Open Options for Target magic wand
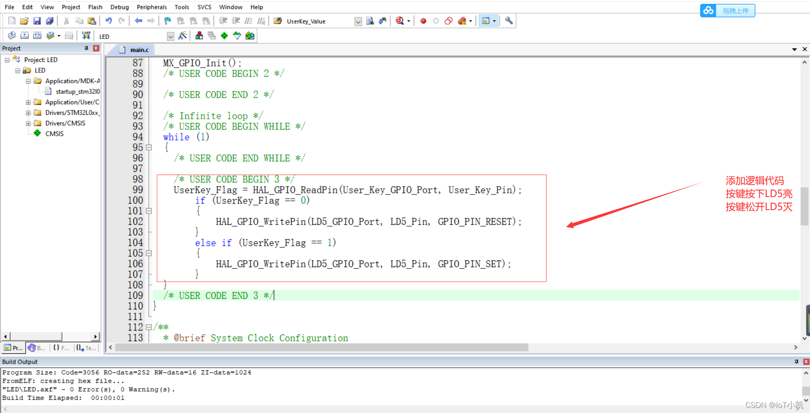Screen dimensions: 810x413 (x=182, y=36)
